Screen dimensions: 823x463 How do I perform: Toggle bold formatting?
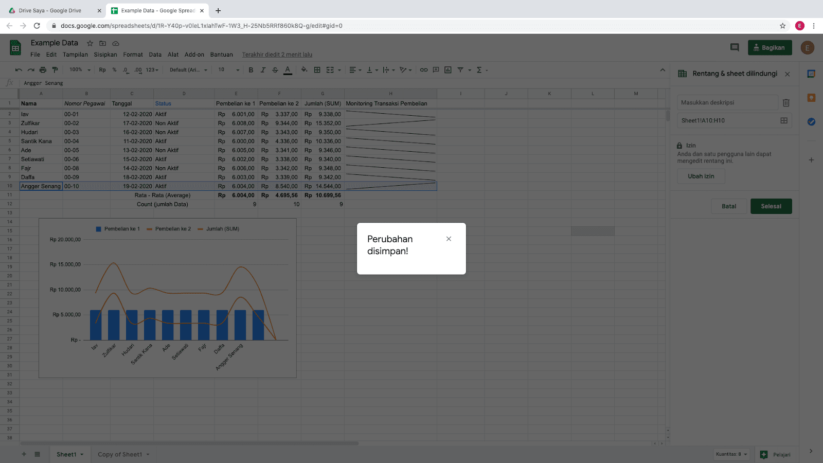(x=251, y=70)
